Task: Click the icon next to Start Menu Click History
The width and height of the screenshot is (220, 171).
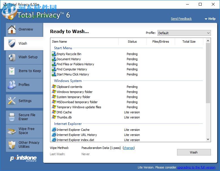Action: point(54,74)
